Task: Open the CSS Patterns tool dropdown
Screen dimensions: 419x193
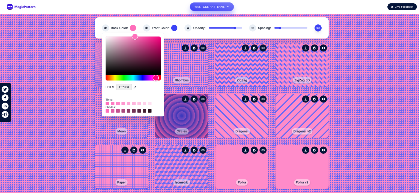Action: [x=212, y=7]
